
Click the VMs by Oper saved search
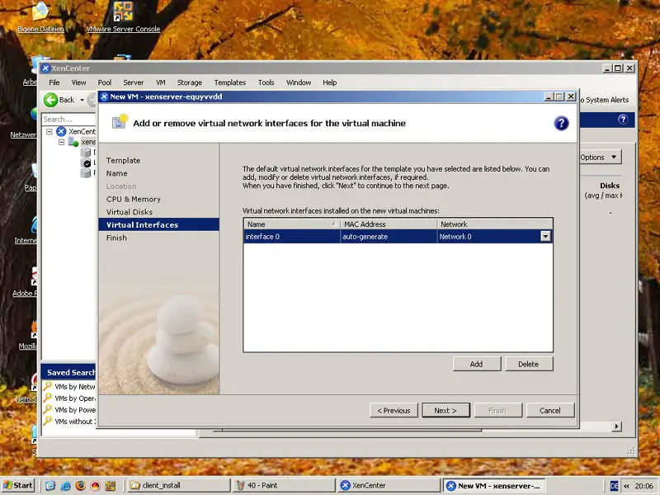(x=75, y=398)
